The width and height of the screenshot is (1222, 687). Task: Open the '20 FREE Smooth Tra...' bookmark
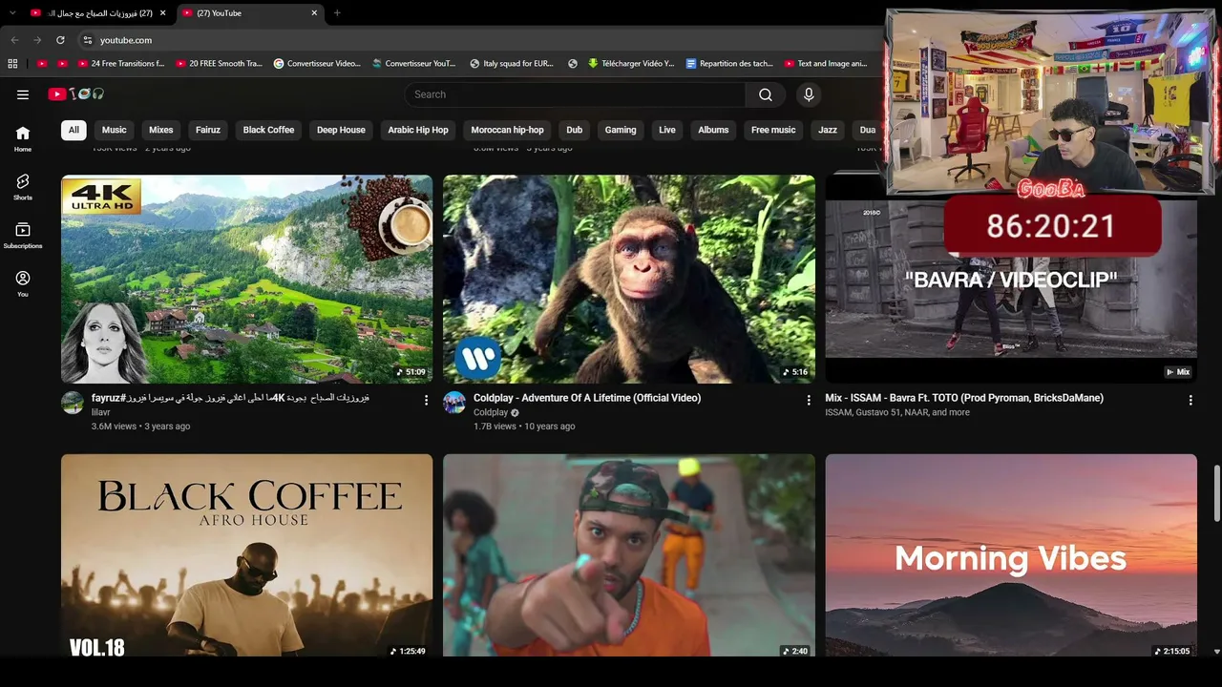tap(218, 64)
